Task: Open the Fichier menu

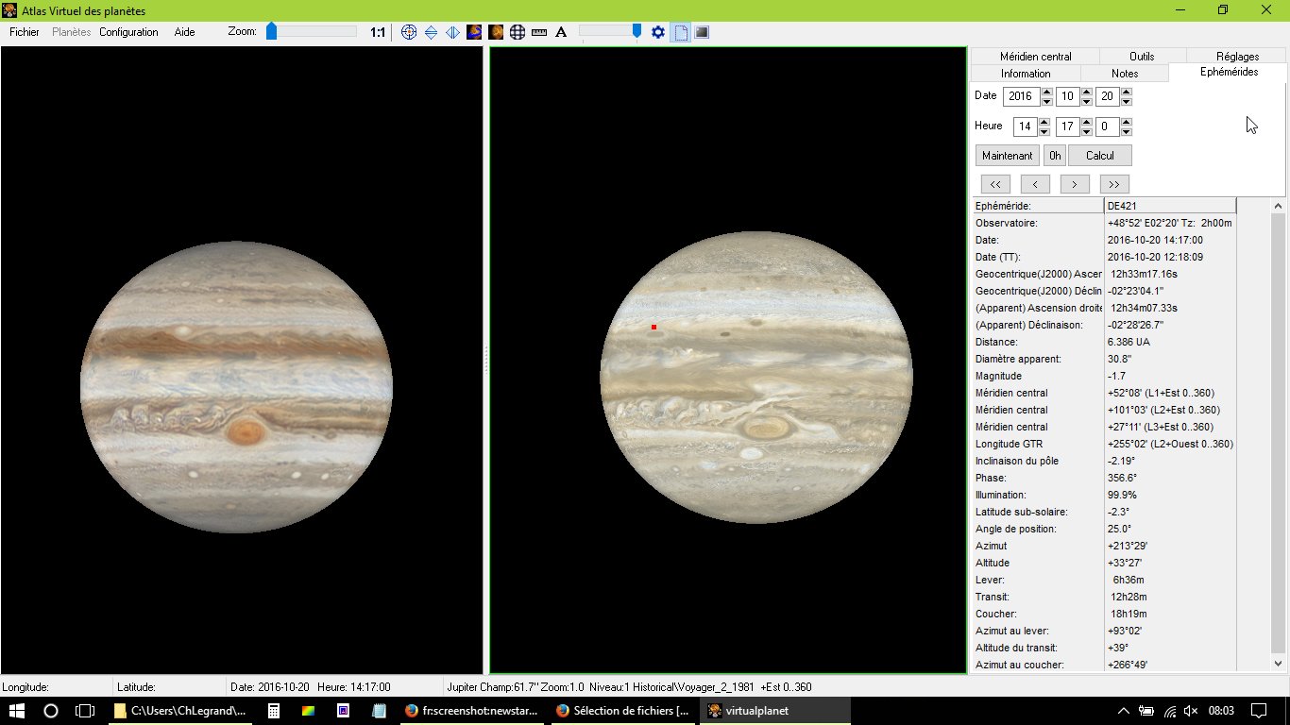Action: coord(25,32)
